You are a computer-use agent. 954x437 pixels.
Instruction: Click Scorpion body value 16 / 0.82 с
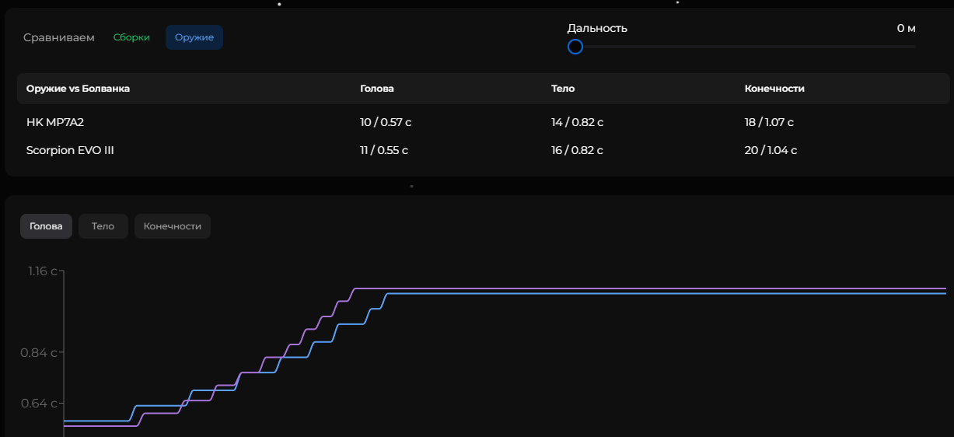tap(578, 150)
